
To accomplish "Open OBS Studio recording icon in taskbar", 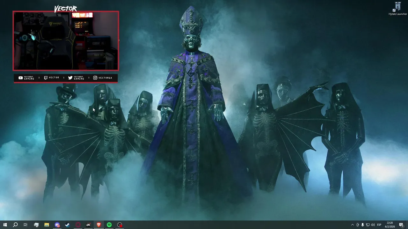I will (120, 225).
